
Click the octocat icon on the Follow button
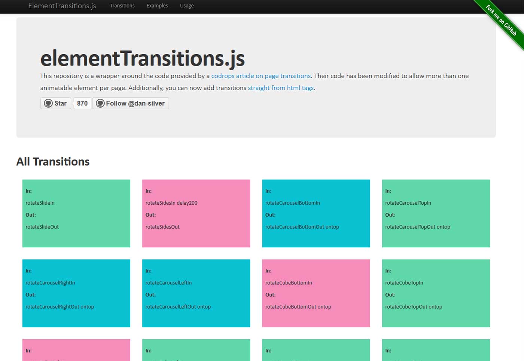(x=100, y=103)
